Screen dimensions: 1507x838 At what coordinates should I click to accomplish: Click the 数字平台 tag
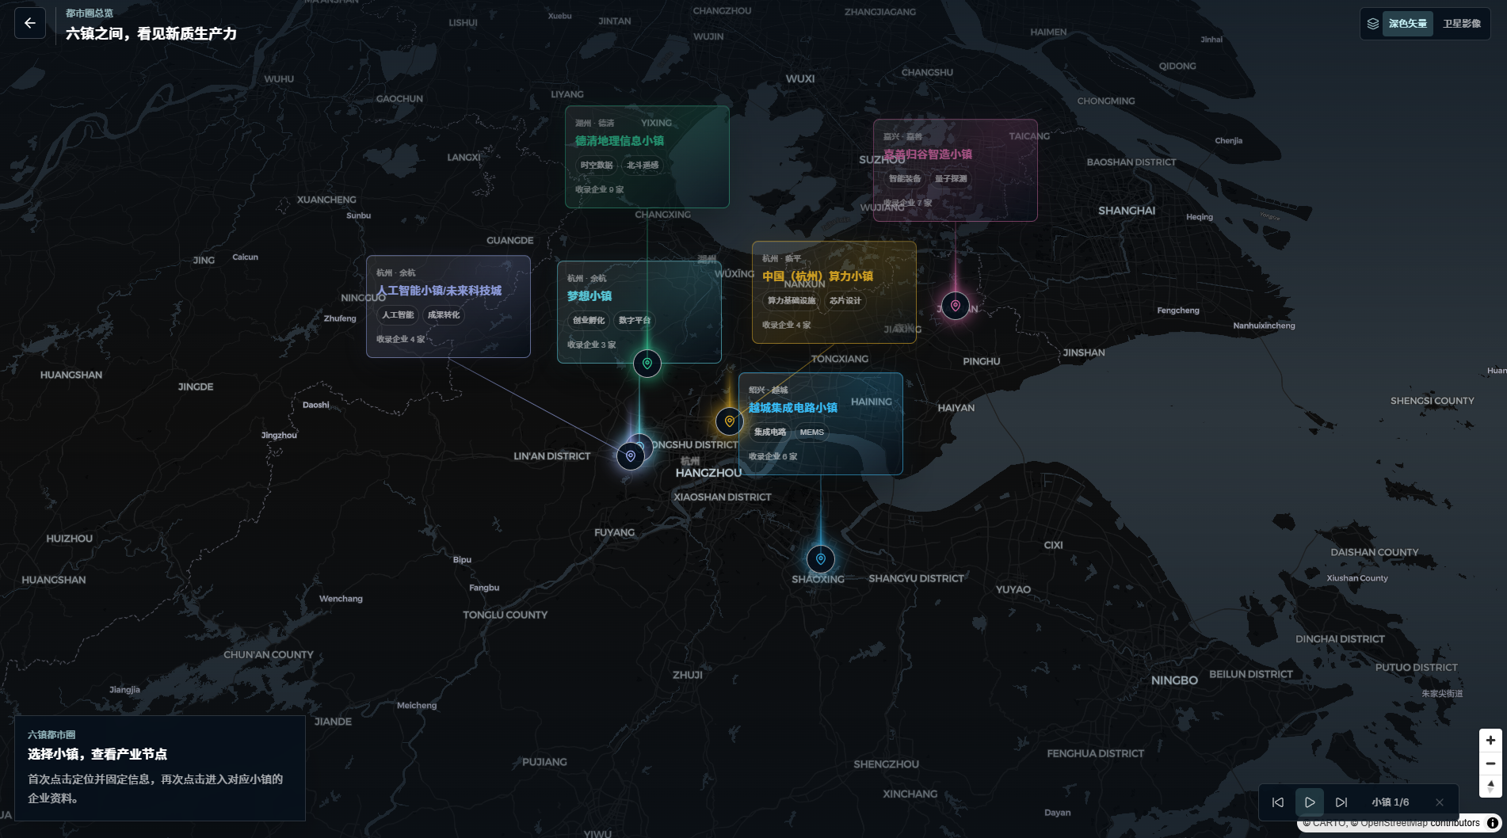[x=635, y=321]
